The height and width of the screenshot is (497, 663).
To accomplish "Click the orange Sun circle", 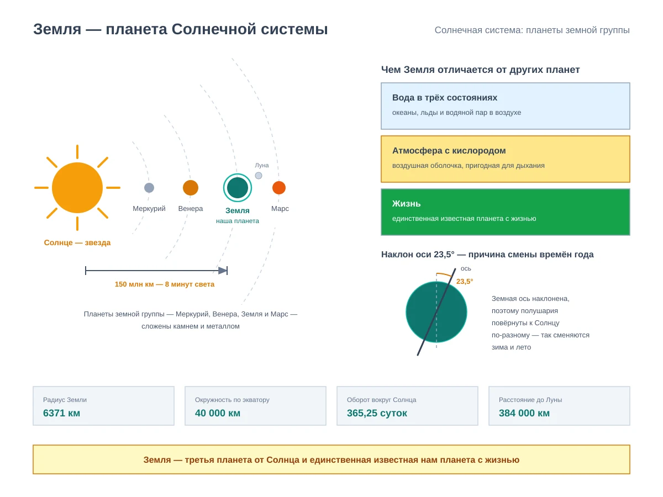I will coord(77,188).
